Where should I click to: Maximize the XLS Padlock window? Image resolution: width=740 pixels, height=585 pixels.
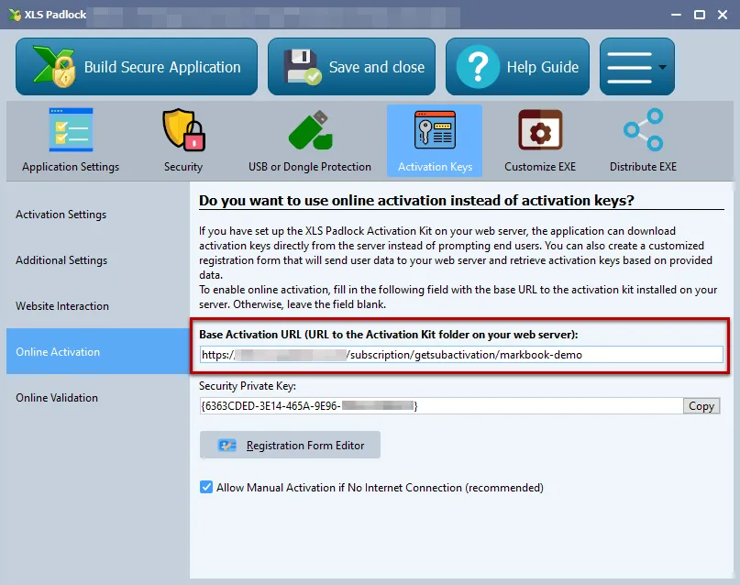700,15
